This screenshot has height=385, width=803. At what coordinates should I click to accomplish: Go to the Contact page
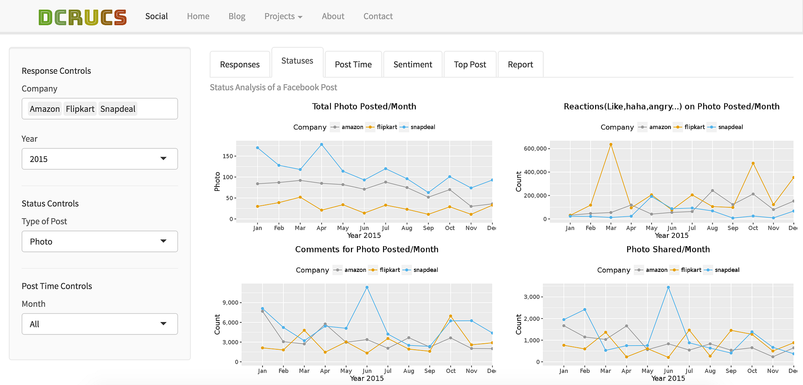coord(378,16)
